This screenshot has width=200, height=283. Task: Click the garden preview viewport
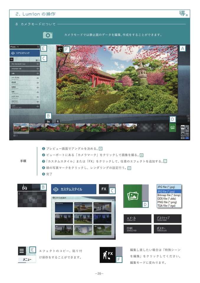(117, 79)
